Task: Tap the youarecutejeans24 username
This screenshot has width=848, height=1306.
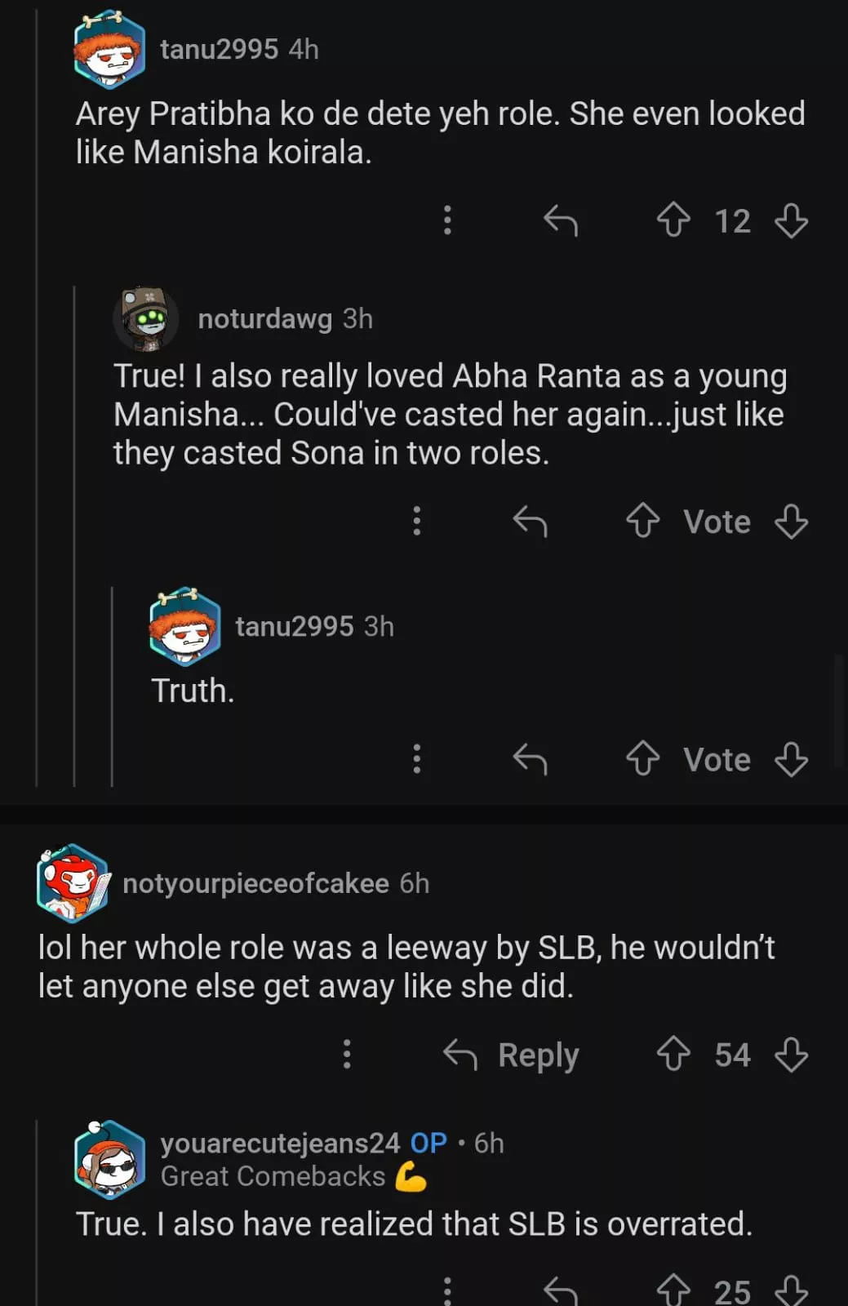Action: click(280, 1143)
